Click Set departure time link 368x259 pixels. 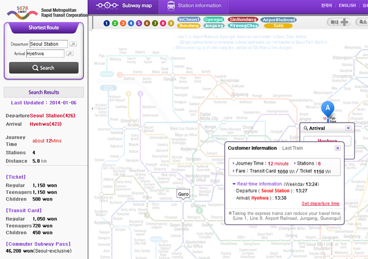320,203
